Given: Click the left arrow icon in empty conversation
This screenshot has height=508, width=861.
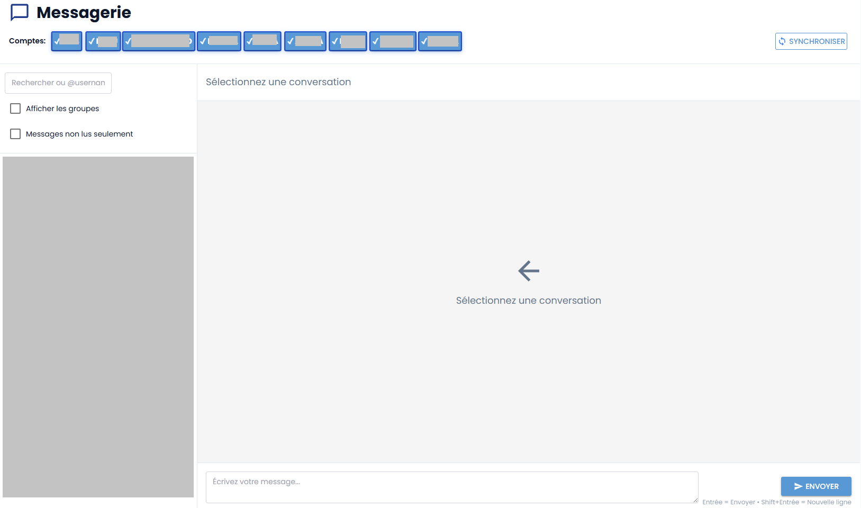Looking at the screenshot, I should point(528,271).
